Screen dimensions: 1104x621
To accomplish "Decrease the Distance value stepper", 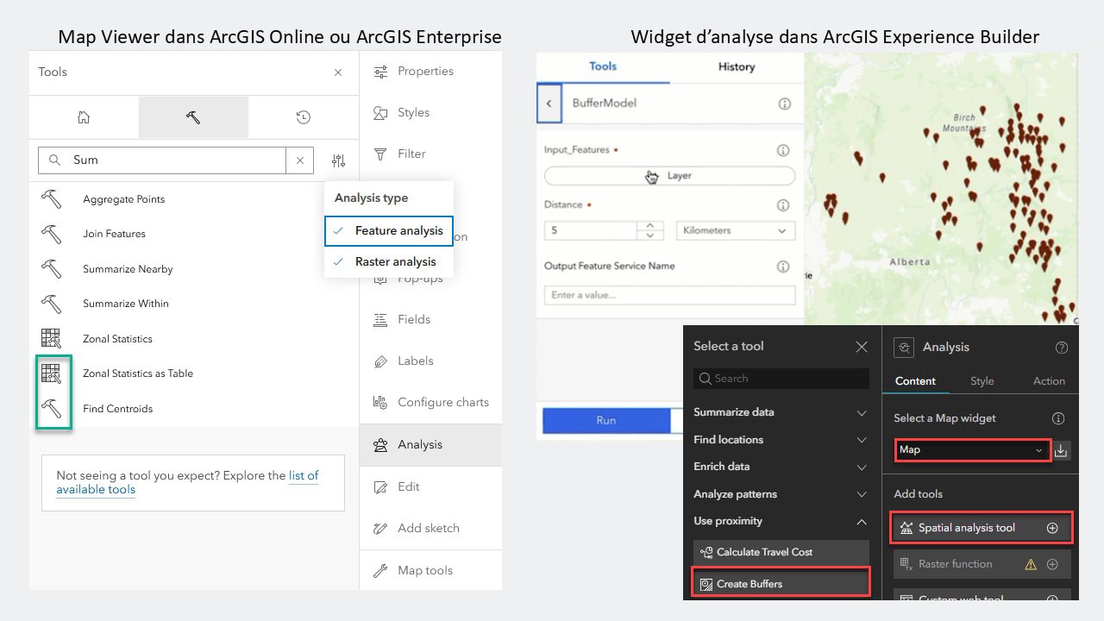I will click(x=650, y=235).
